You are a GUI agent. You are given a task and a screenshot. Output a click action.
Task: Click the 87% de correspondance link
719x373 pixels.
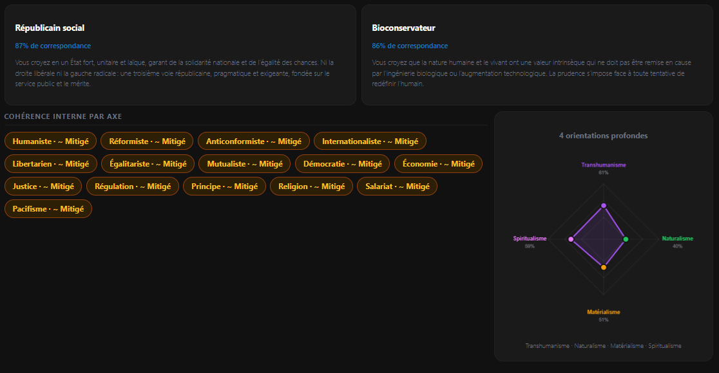click(x=53, y=46)
